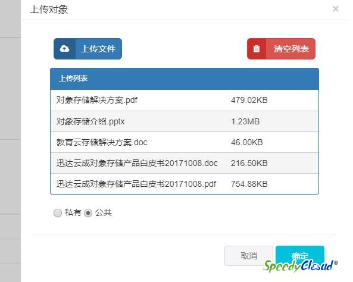Confirm upload with the 确定 button
This screenshot has height=282, width=353.
pyautogui.click(x=300, y=256)
